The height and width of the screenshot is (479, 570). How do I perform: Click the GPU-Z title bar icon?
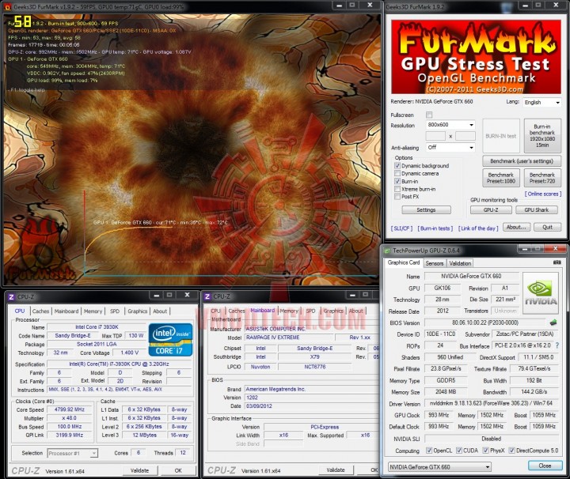pos(387,251)
